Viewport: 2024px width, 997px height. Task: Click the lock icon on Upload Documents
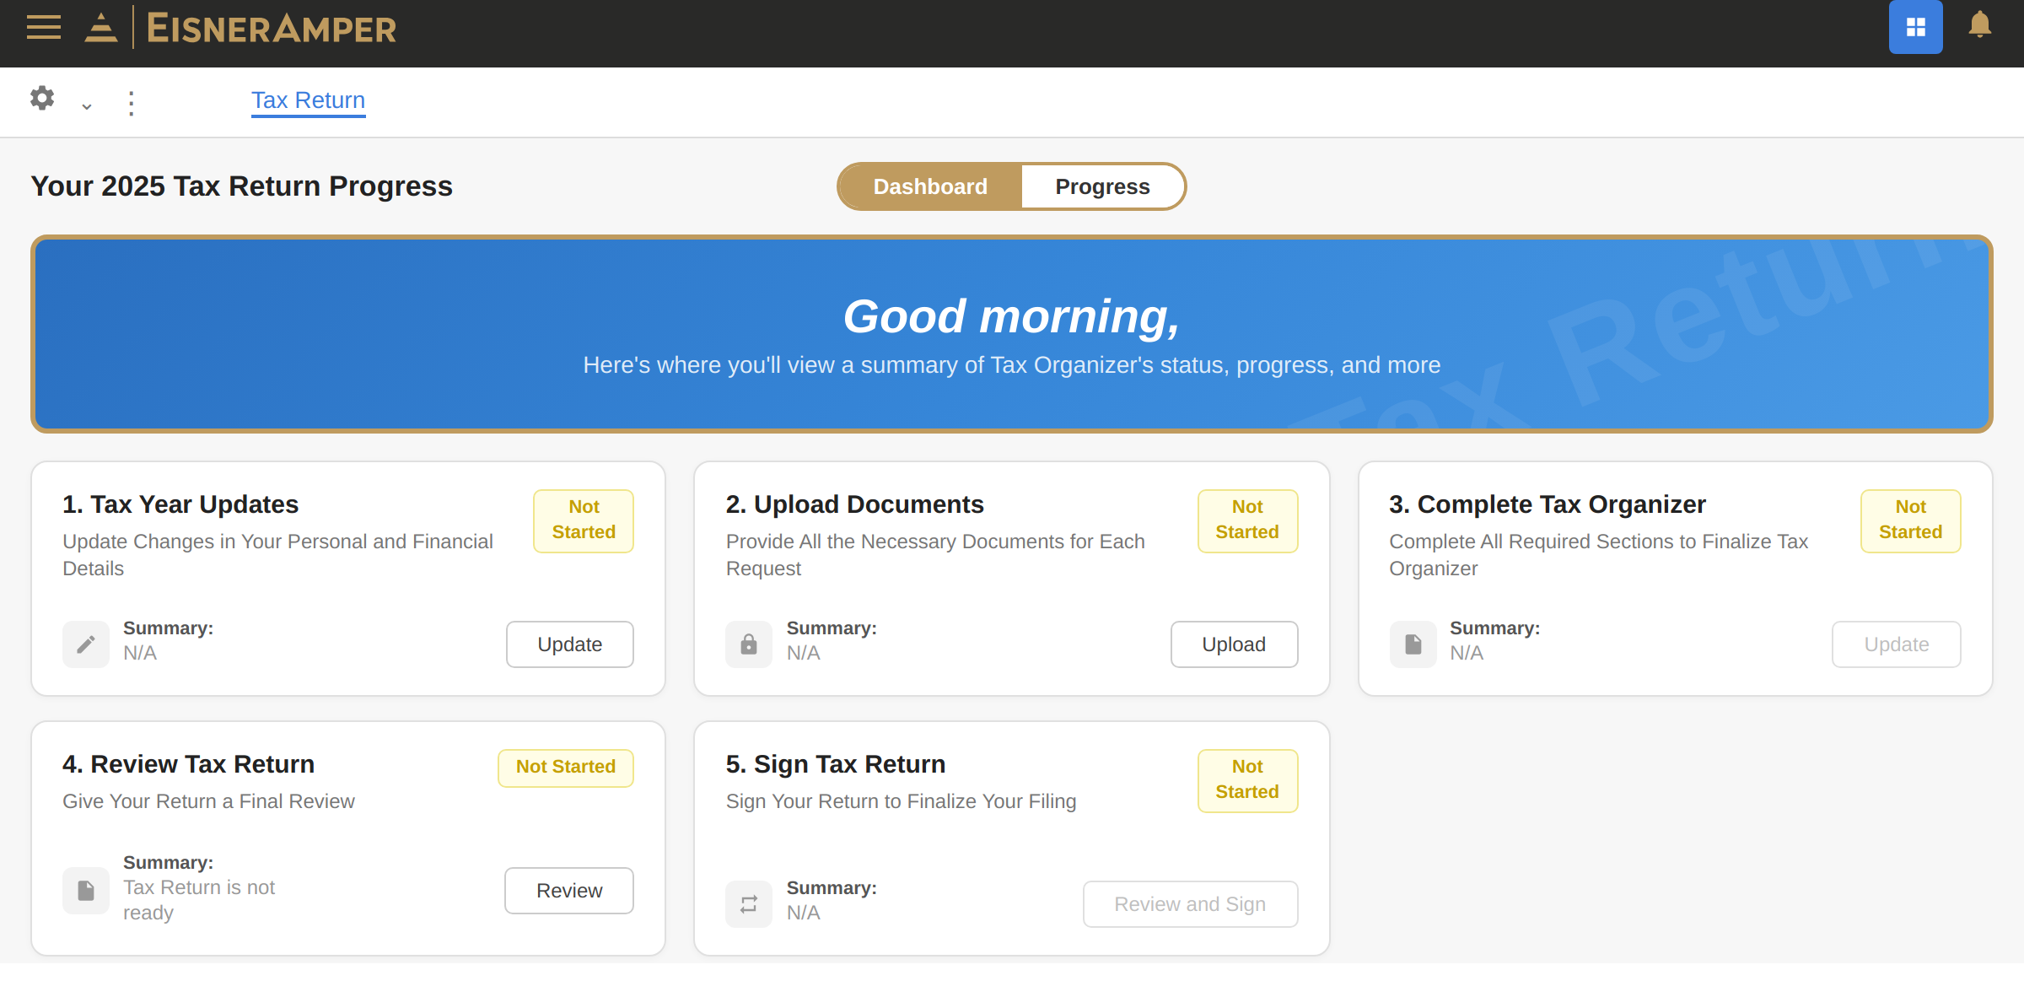[x=749, y=644]
